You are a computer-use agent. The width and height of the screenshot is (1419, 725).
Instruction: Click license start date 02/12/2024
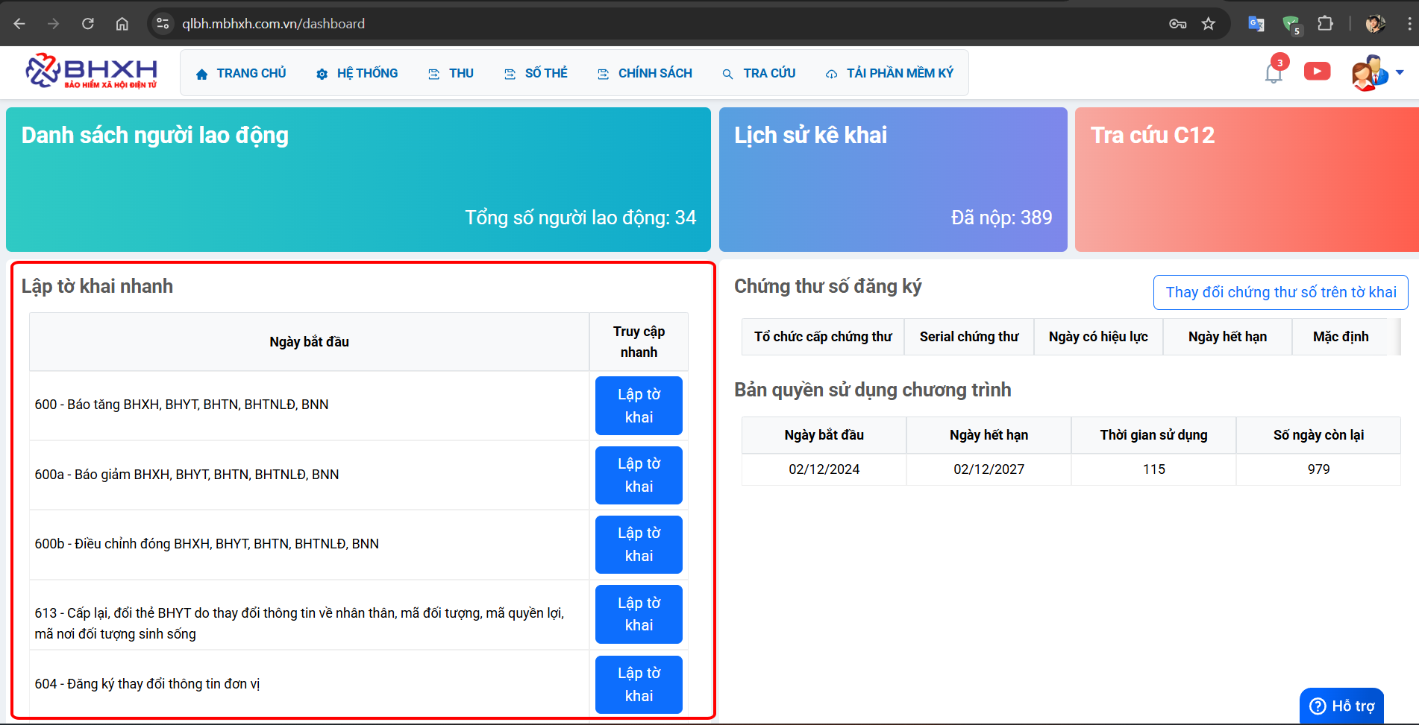[x=824, y=469]
